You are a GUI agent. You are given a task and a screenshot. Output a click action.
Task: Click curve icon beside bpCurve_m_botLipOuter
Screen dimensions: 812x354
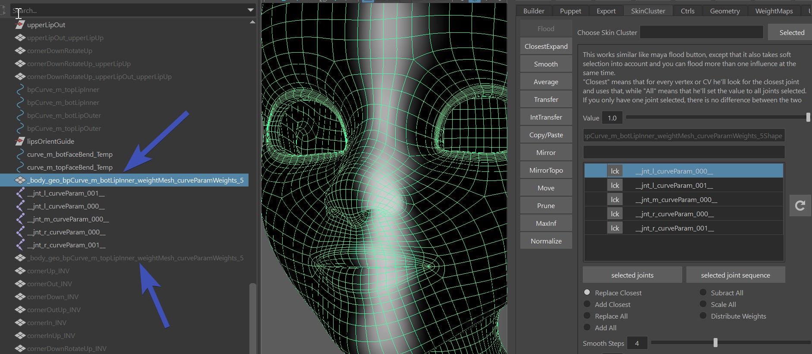click(x=20, y=116)
